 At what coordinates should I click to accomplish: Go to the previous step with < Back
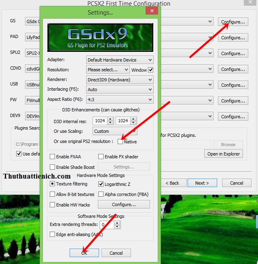pos(173,183)
